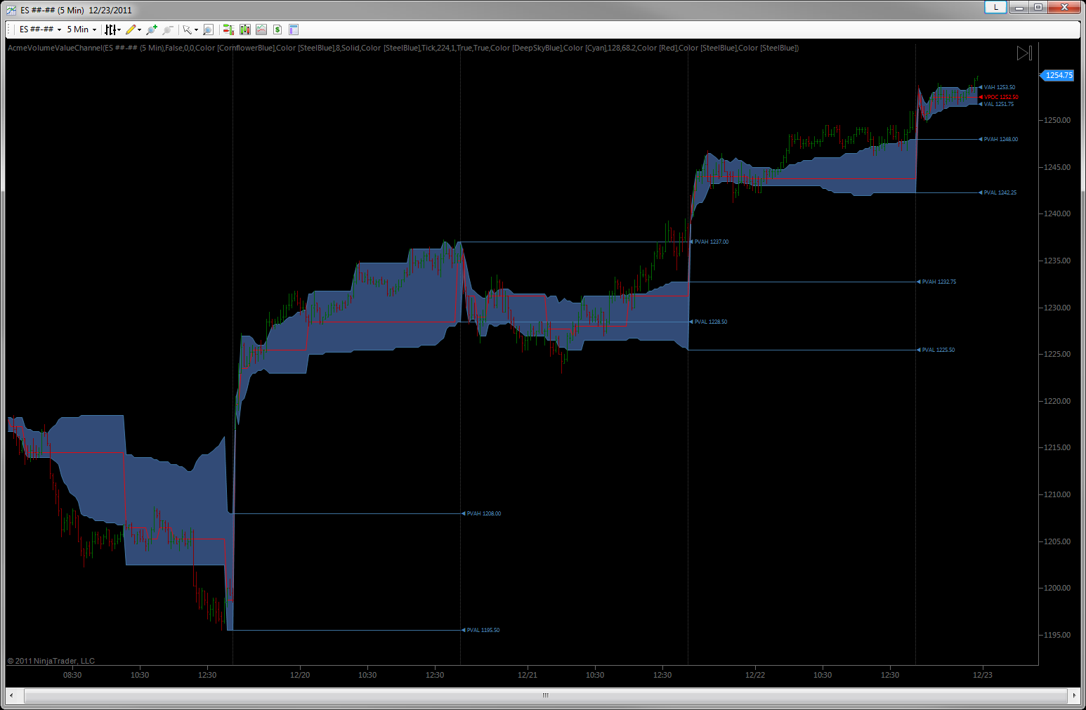Click the right scrollbar arrow button

coord(1073,695)
